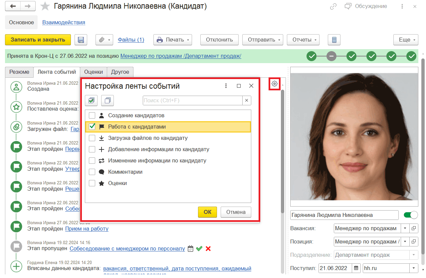Screen dimensions: 426x278
Task: Expand the Подразделение dropdown arrow
Action: tap(414, 255)
